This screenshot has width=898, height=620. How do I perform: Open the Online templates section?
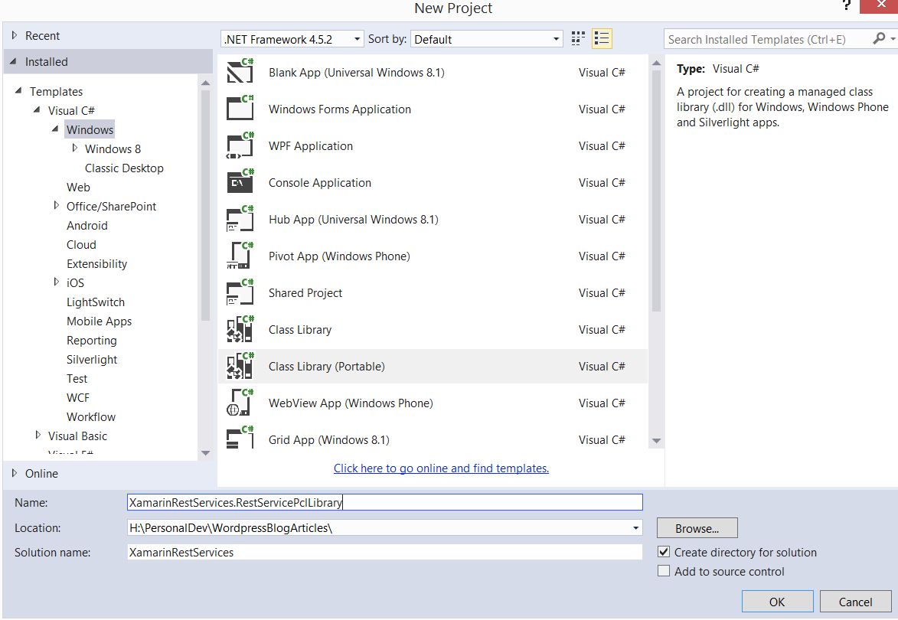coord(41,473)
